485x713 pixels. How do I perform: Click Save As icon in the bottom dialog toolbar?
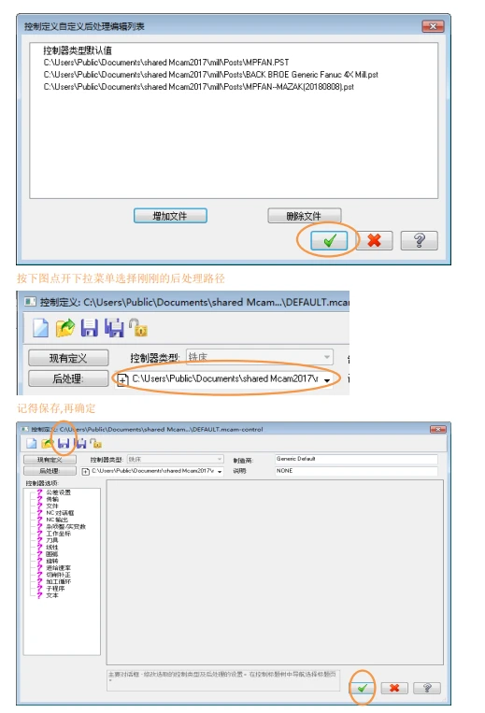(79, 443)
